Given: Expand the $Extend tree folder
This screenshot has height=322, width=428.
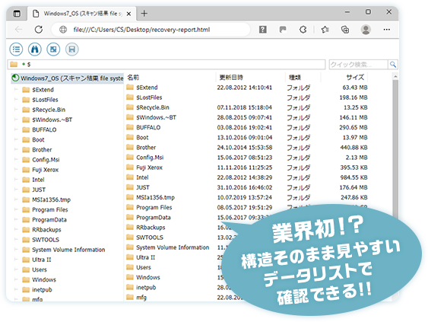Looking at the screenshot, I should (16, 90).
